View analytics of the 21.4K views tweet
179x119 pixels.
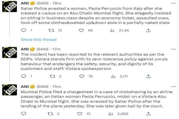point(112,30)
